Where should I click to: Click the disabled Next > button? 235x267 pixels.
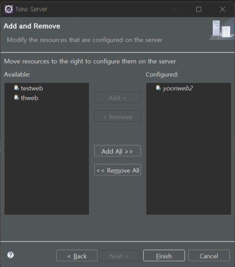click(119, 256)
